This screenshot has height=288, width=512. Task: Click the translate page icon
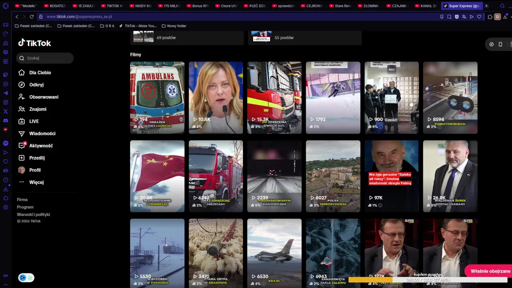tap(464, 17)
